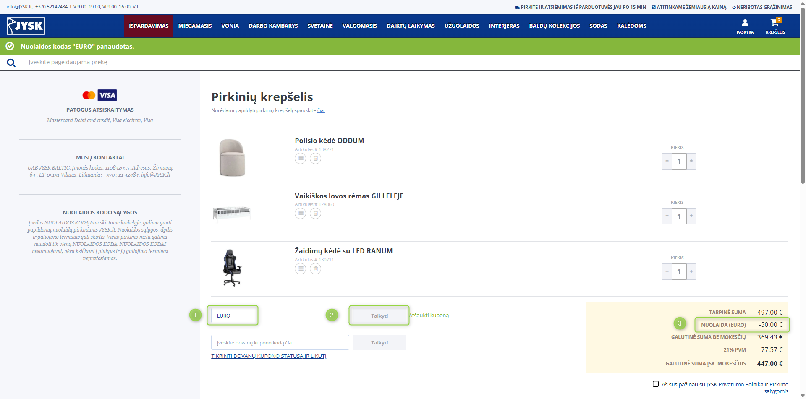This screenshot has width=806, height=399.
Task: Click the list icon under Poilsio kėdė ODDUM
Action: coord(300,159)
